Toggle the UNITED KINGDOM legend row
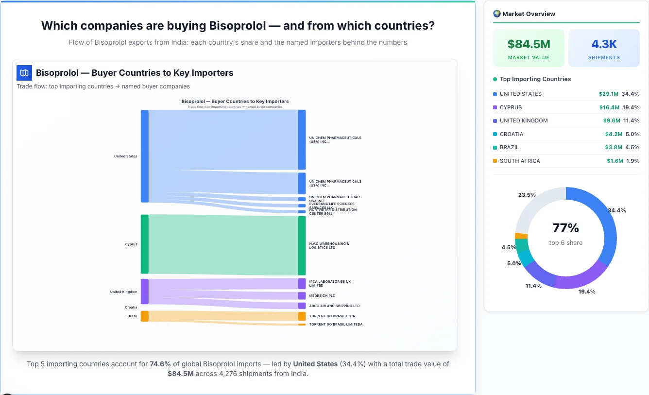The height and width of the screenshot is (395, 649). pos(566,120)
